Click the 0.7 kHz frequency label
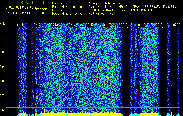Screen dimensions: 183x116 coord(2,96)
